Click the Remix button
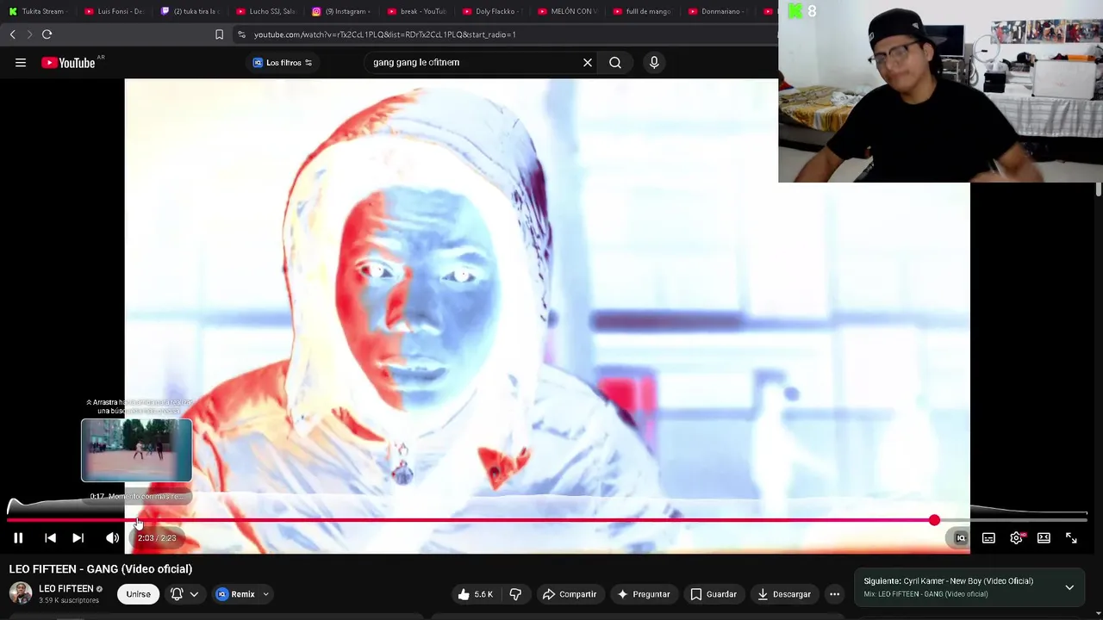 tap(236, 594)
